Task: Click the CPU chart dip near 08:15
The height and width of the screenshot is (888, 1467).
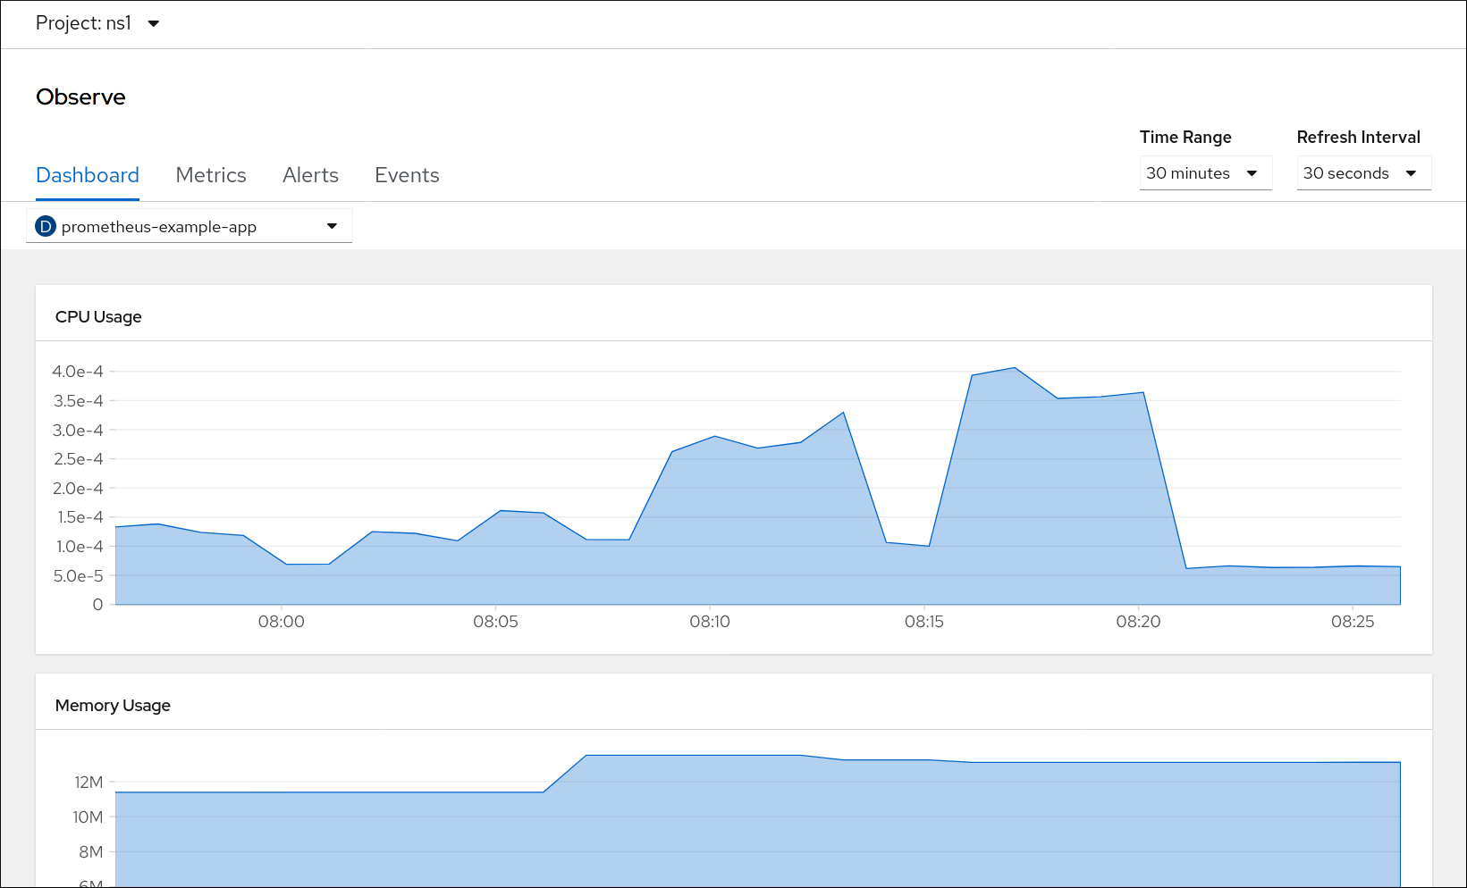Action: click(x=929, y=545)
